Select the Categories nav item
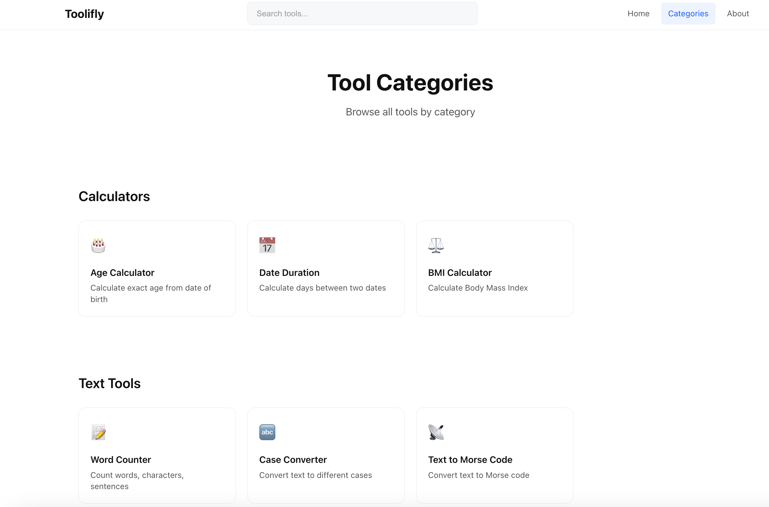 coord(688,13)
